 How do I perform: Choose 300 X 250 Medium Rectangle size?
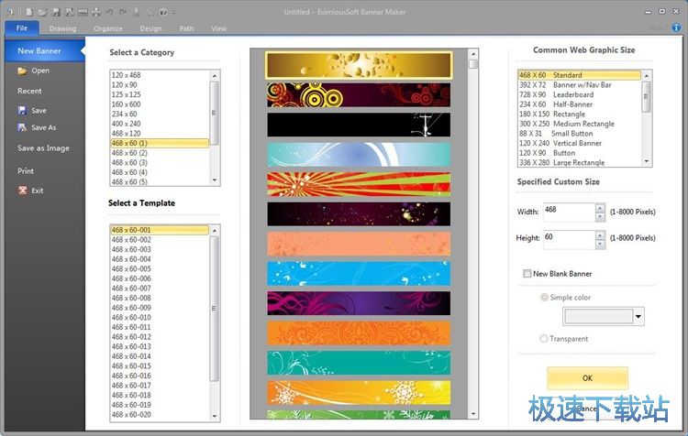click(579, 124)
